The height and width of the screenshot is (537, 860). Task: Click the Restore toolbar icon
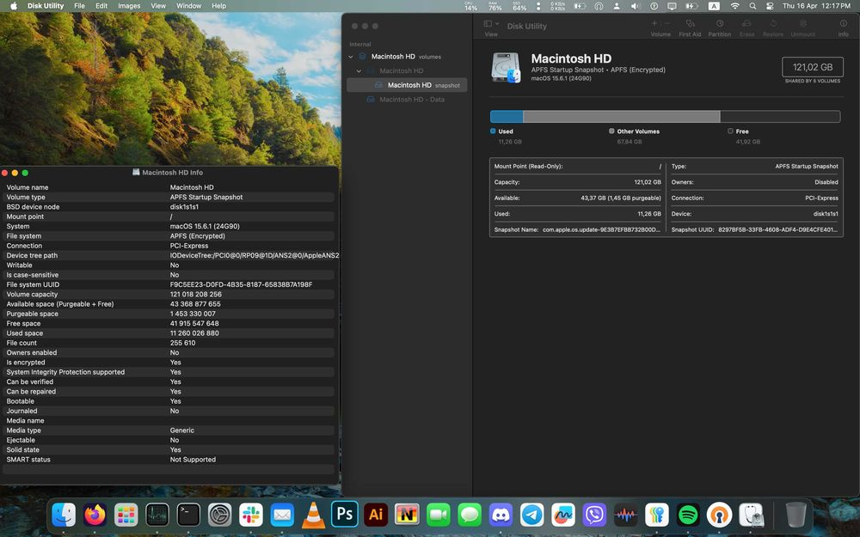773,24
